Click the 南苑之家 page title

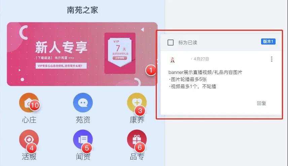coord(82,10)
